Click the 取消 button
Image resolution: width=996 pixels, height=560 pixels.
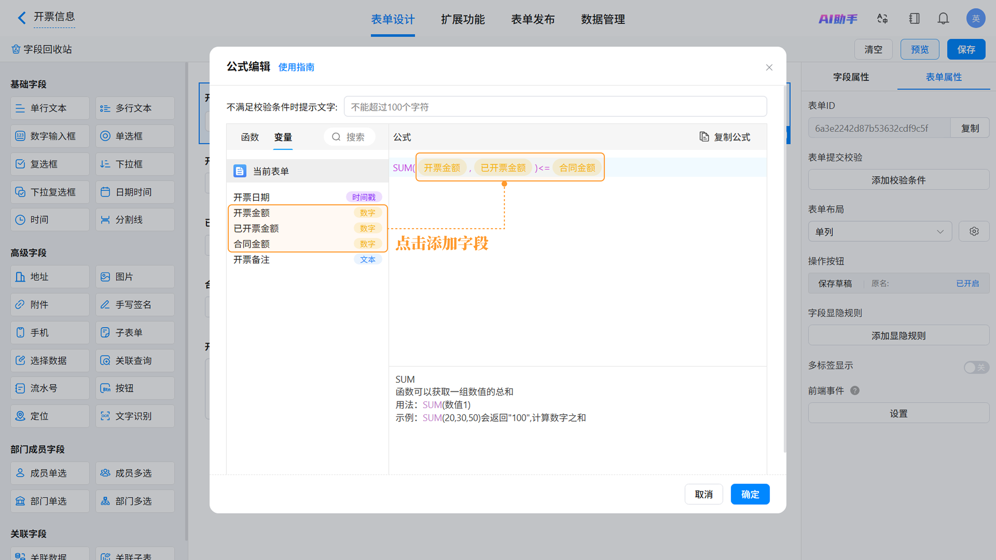click(x=704, y=494)
